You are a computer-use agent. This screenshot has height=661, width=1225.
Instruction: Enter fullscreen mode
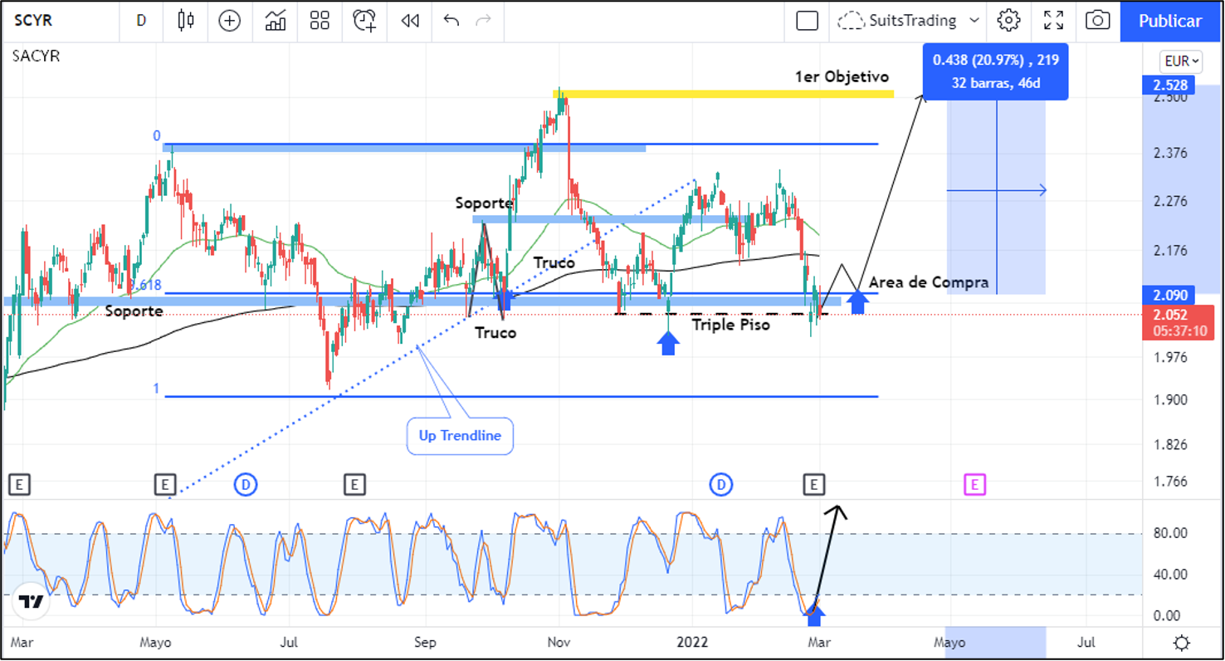[x=1053, y=21]
